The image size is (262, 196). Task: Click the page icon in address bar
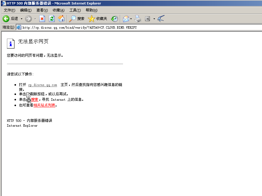19,27
